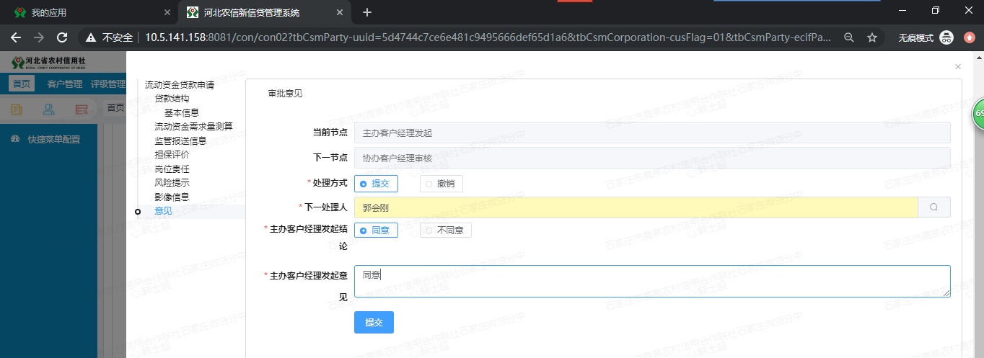This screenshot has width=984, height=358.
Task: Click the blue user icon in toolbar
Action: 49,109
